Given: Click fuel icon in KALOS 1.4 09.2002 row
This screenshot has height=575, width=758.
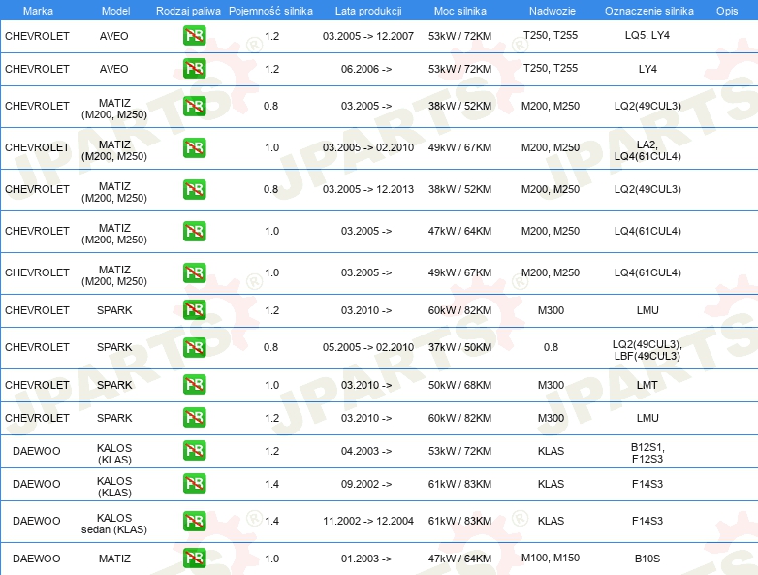Looking at the screenshot, I should pyautogui.click(x=194, y=483).
